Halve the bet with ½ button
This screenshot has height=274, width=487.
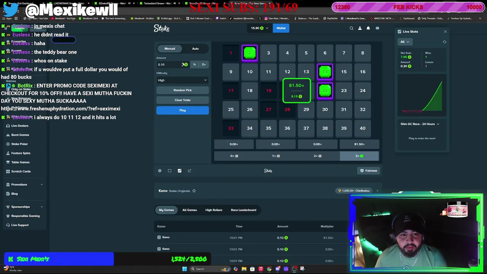[194, 65]
